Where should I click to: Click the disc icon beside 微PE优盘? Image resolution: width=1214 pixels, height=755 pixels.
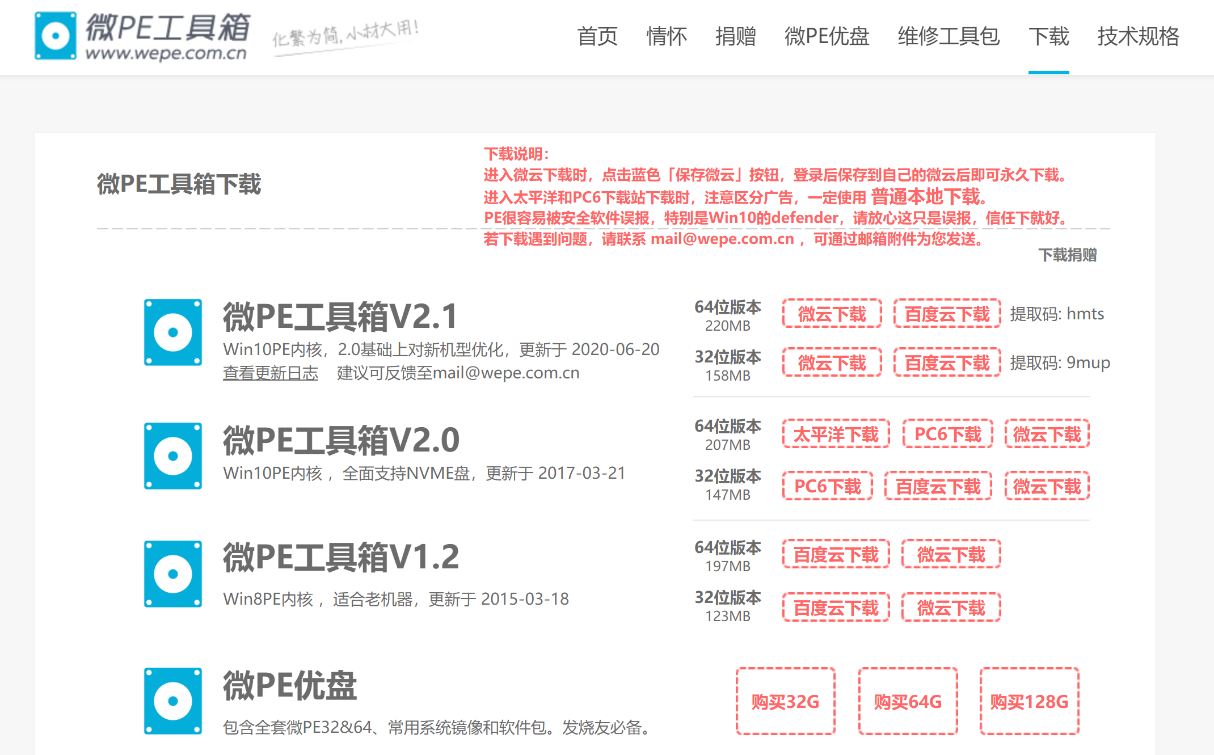click(x=173, y=701)
